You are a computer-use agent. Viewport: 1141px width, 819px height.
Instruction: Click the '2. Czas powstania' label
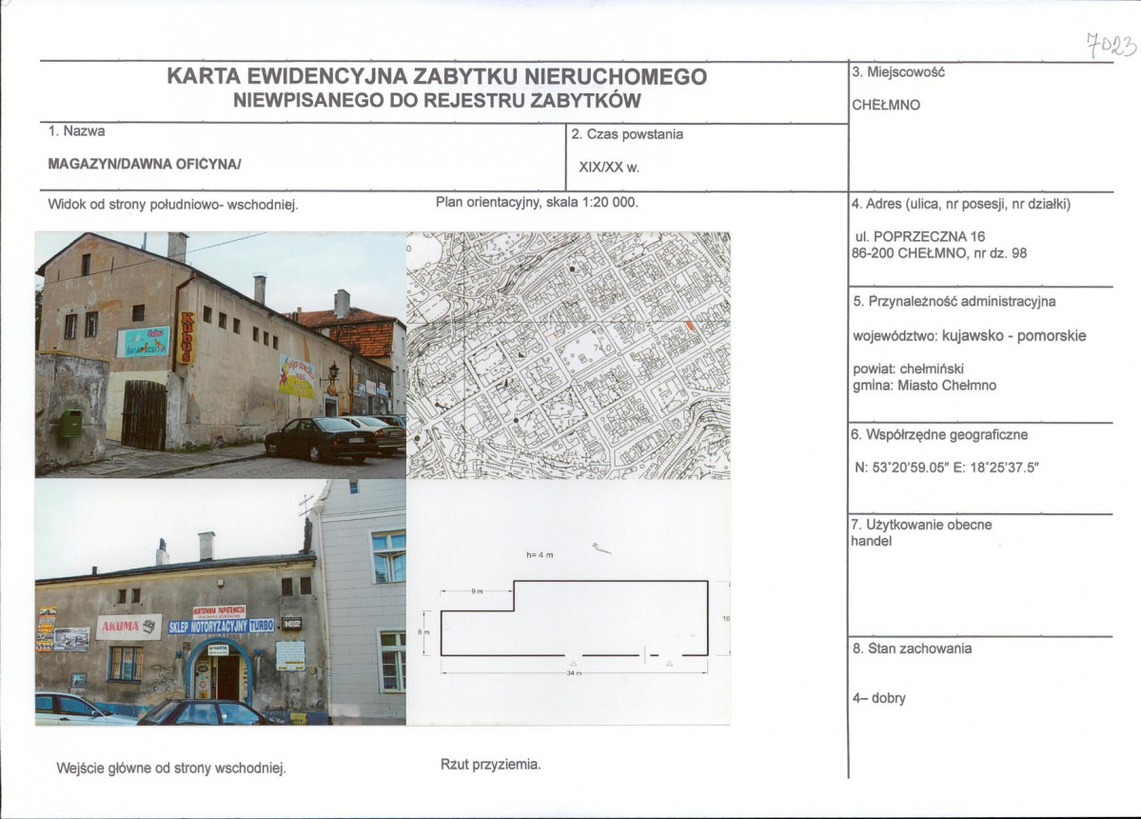click(627, 134)
